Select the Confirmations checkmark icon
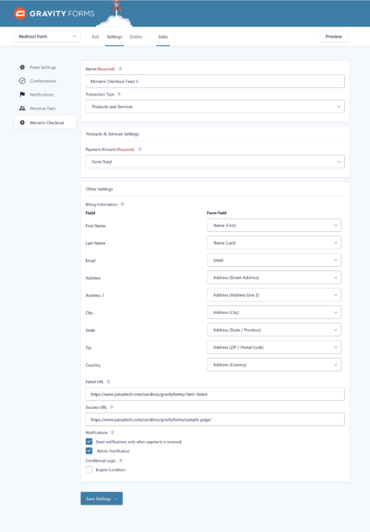Viewport: 370px width, 532px height. [22, 81]
